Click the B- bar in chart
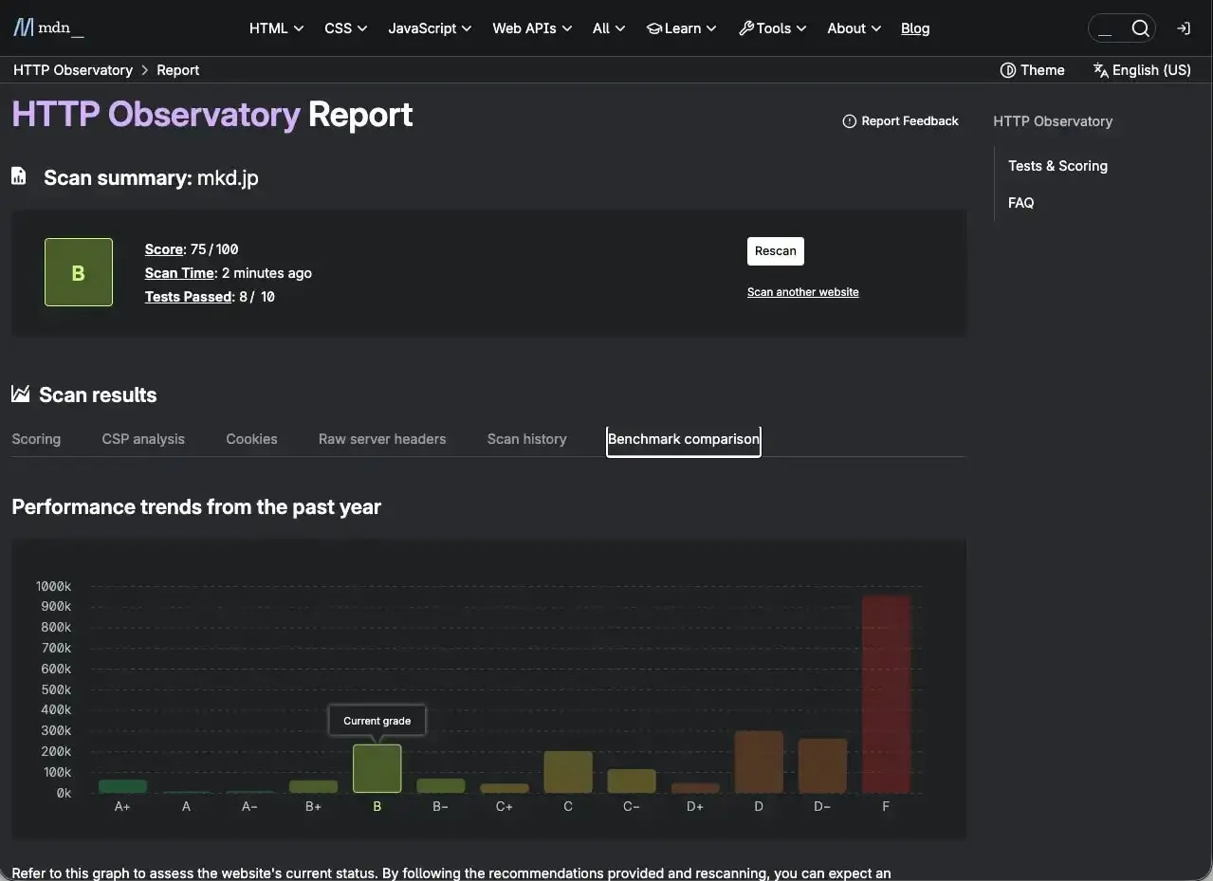 (x=441, y=786)
